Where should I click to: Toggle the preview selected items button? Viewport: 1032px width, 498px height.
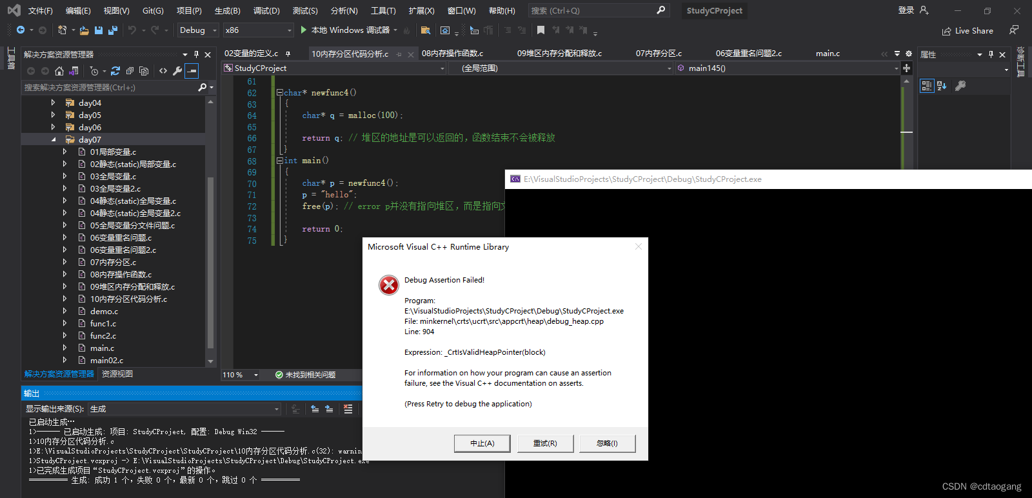(x=192, y=71)
